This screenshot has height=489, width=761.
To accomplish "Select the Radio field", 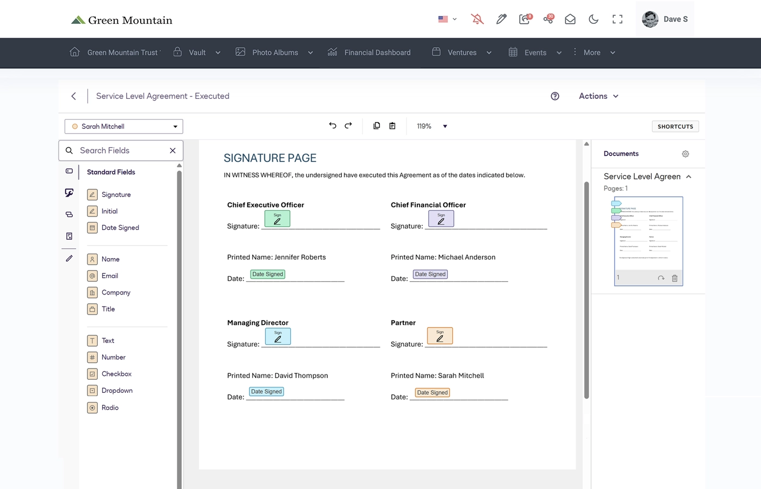I will click(x=103, y=407).
